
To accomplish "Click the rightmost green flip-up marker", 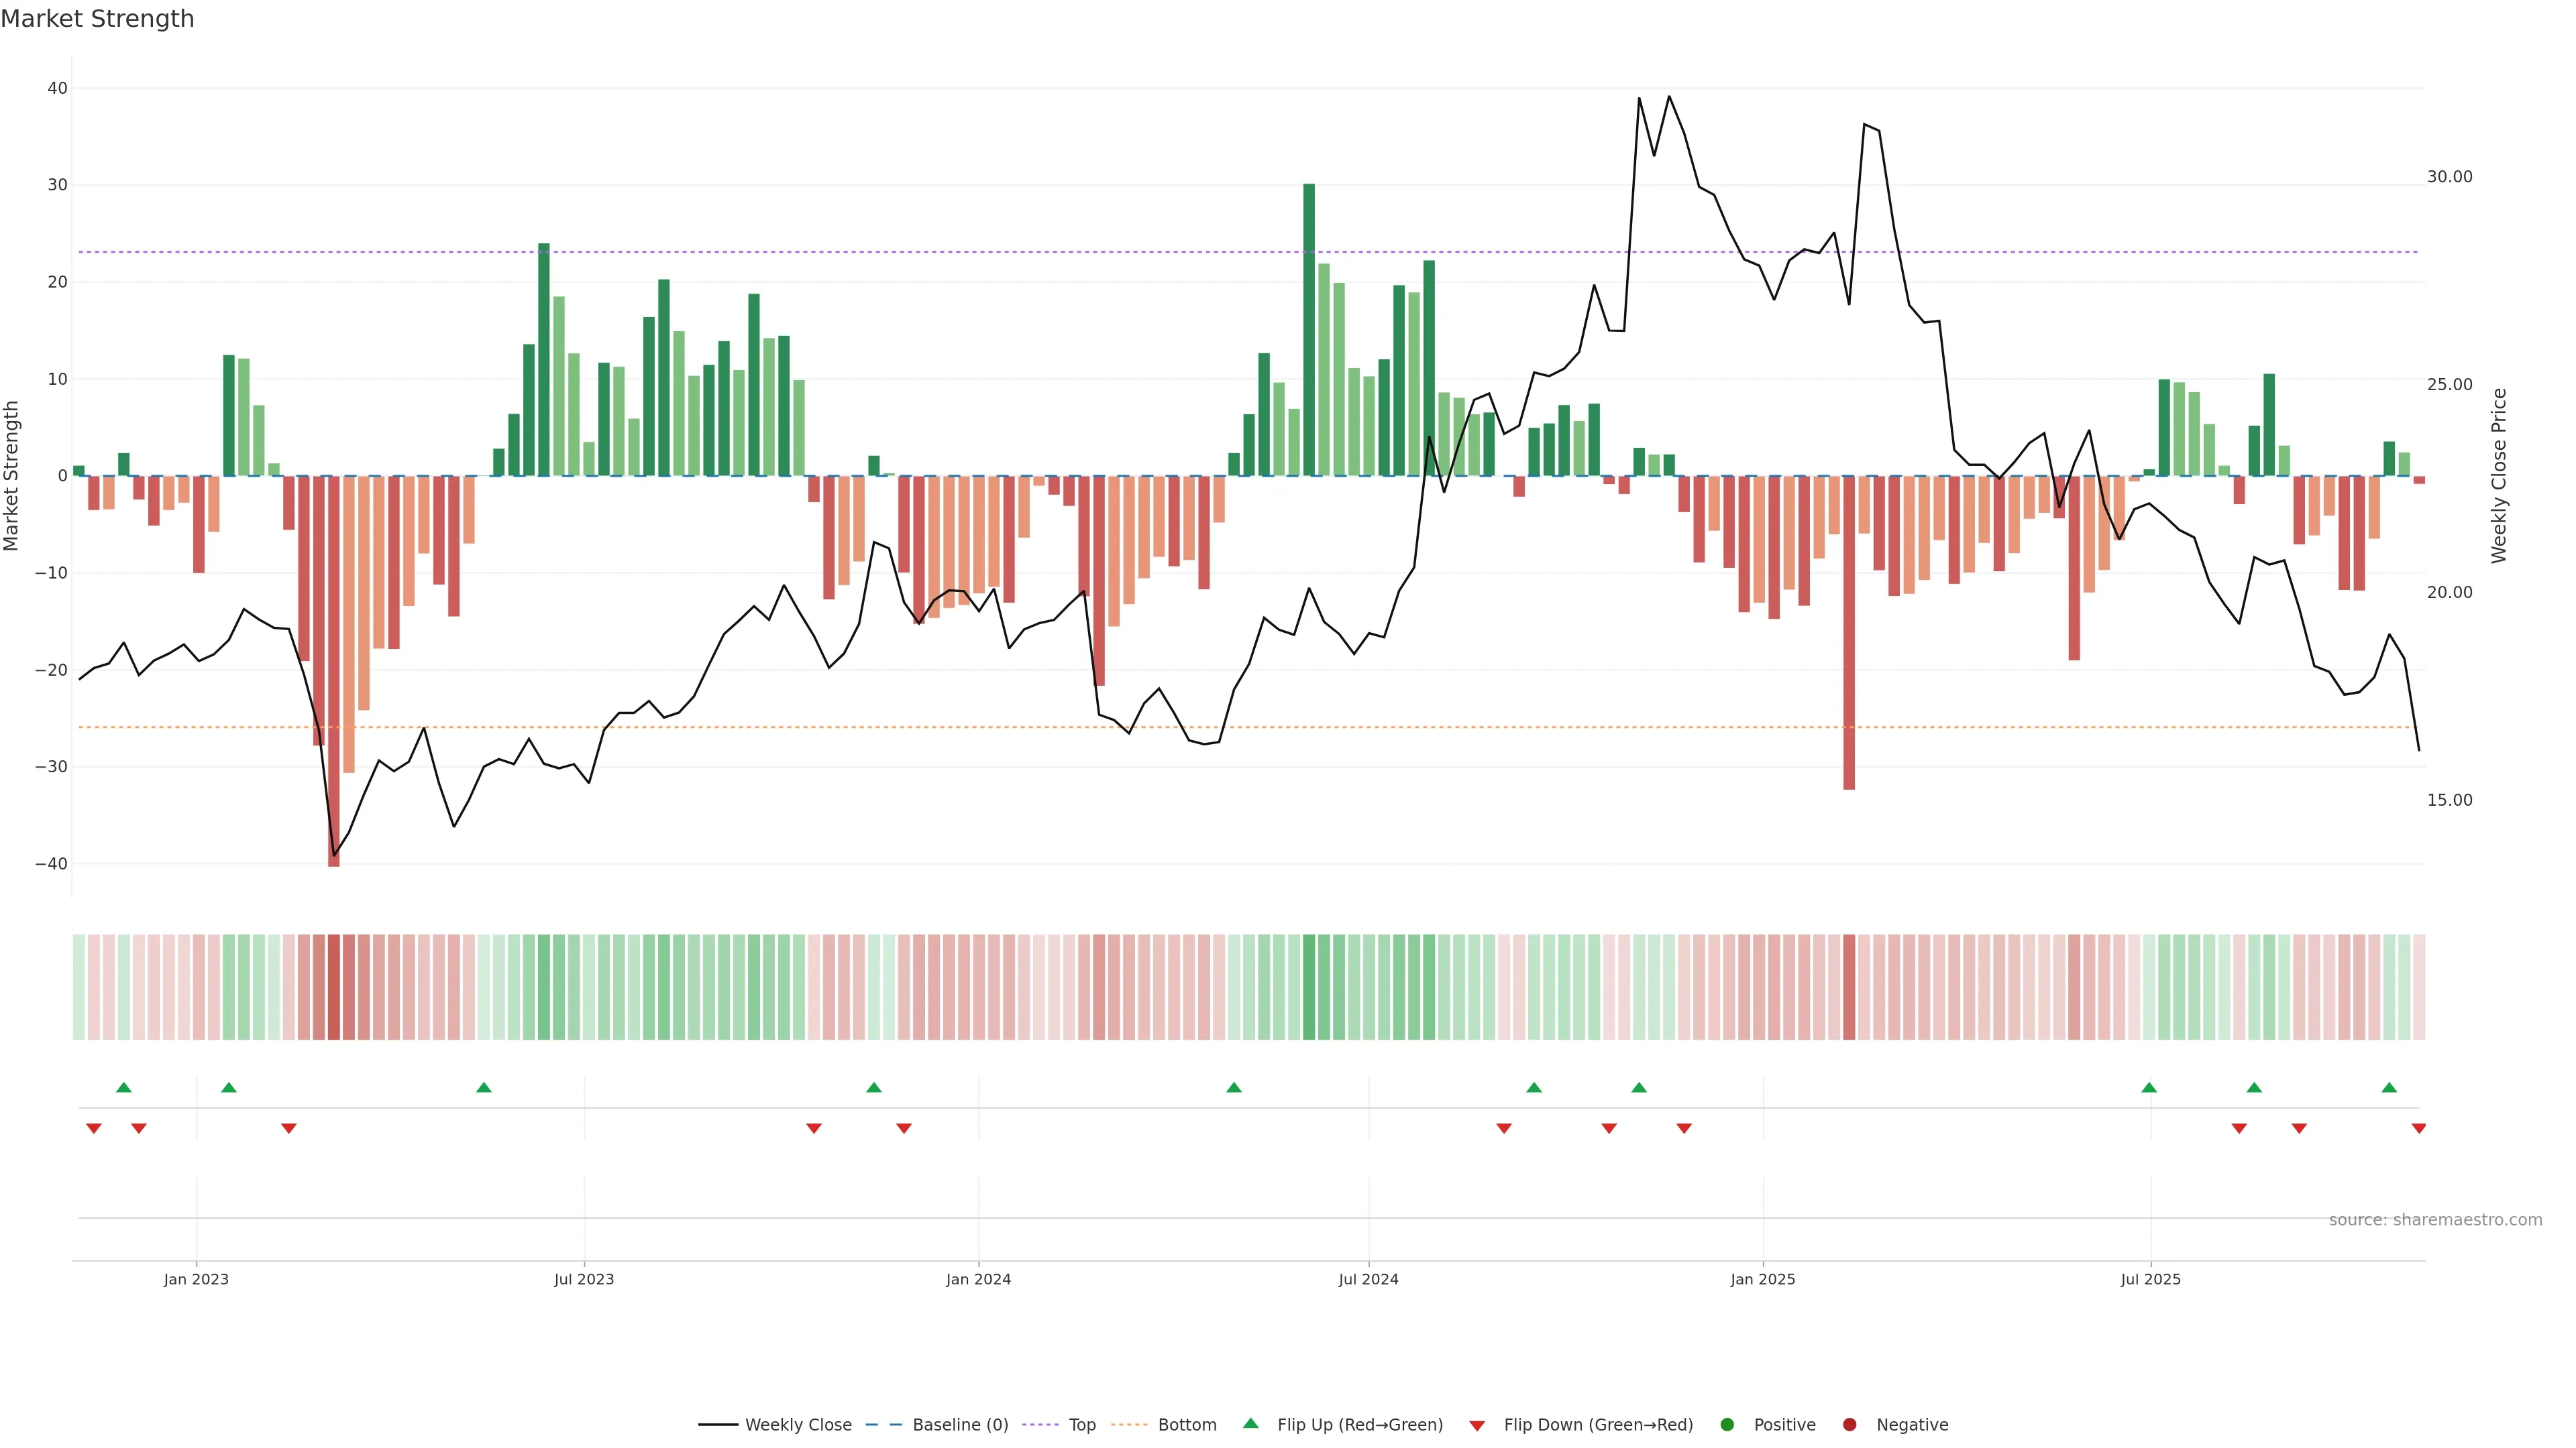I will (2389, 1087).
